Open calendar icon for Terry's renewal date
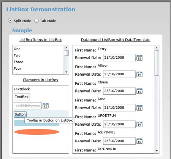This screenshot has width=171, height=159. point(139,58)
